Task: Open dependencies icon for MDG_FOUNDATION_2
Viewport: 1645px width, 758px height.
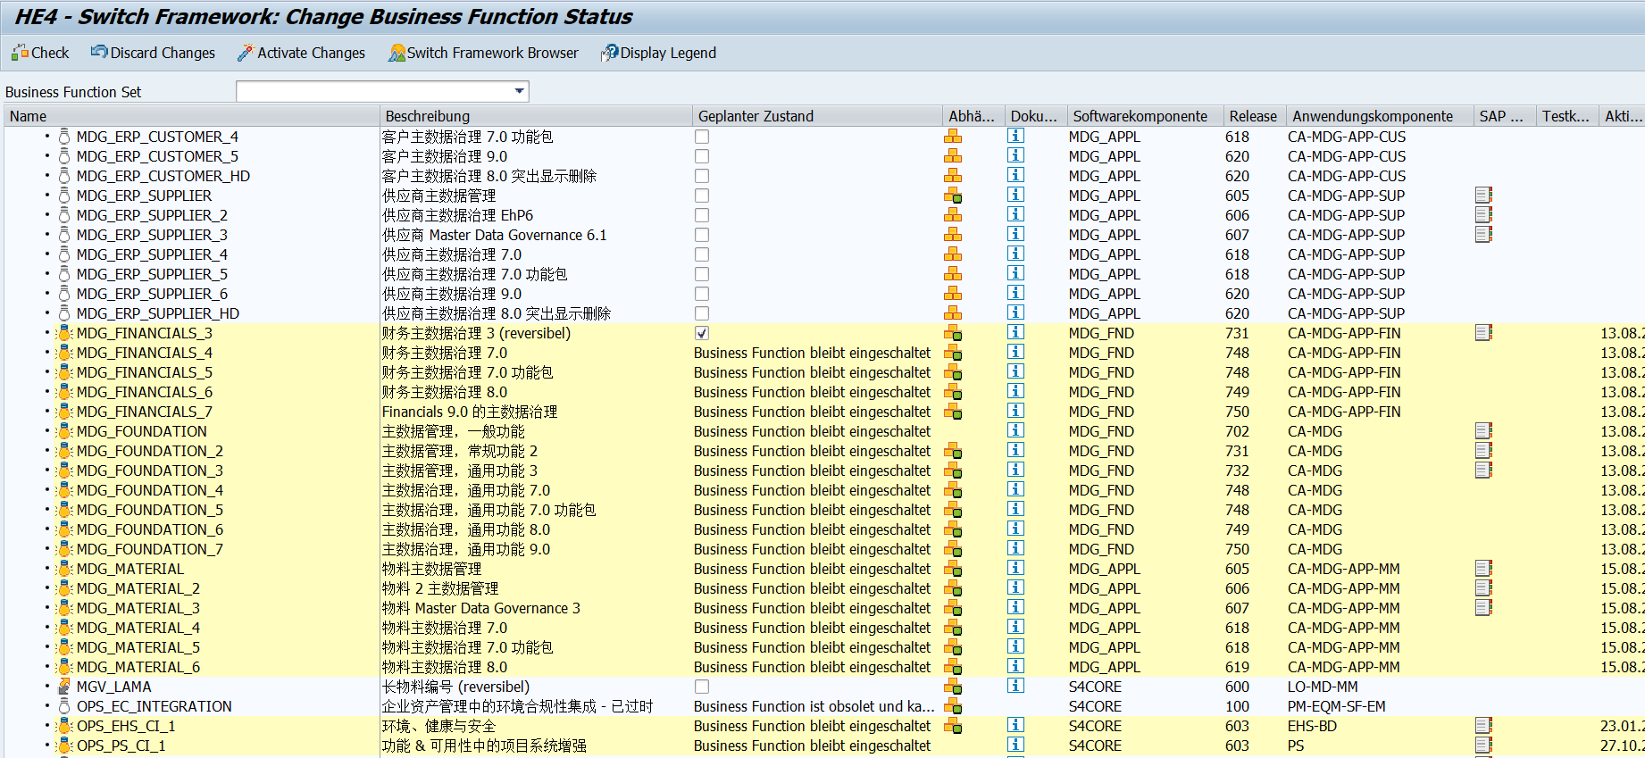Action: (x=953, y=451)
